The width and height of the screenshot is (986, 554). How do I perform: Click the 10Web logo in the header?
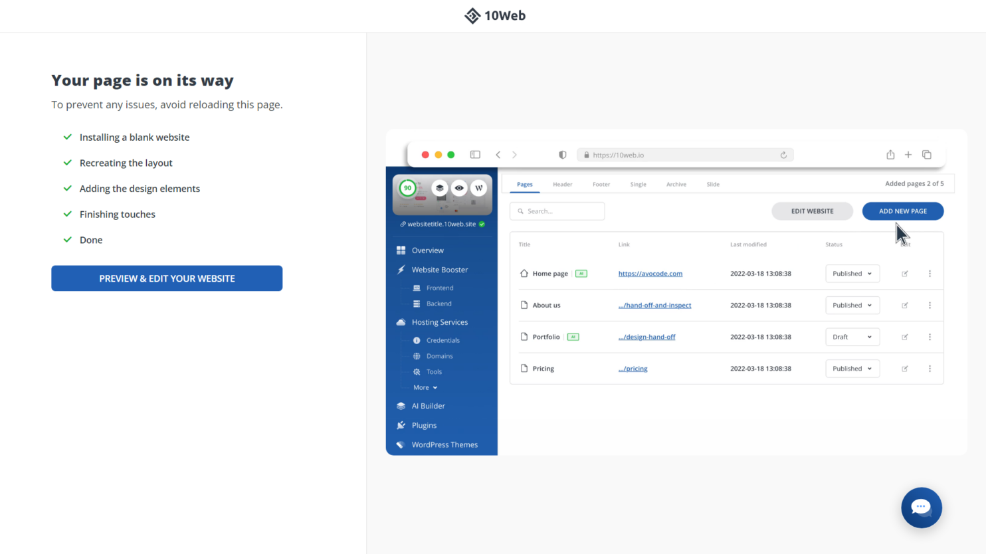[x=494, y=16]
